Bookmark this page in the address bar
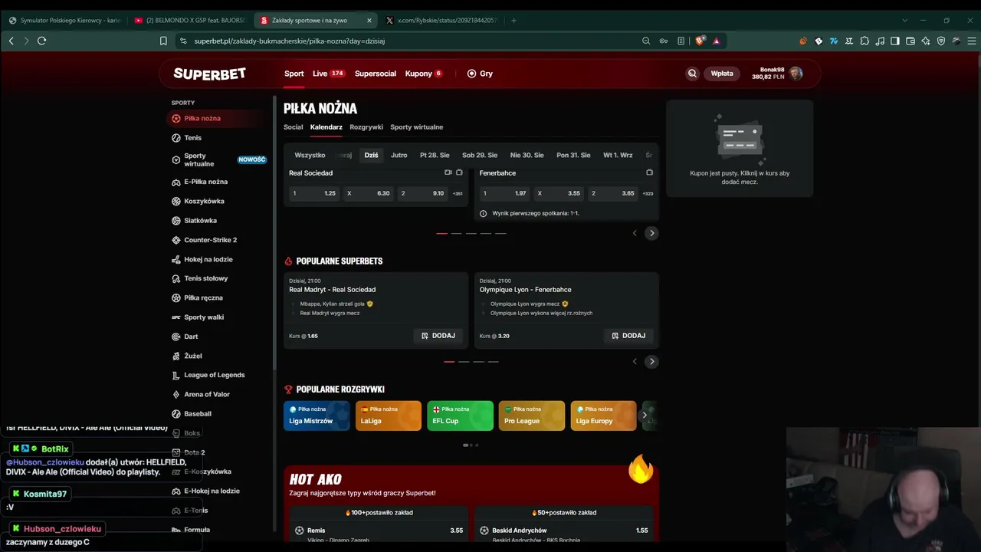981x552 pixels. click(163, 41)
